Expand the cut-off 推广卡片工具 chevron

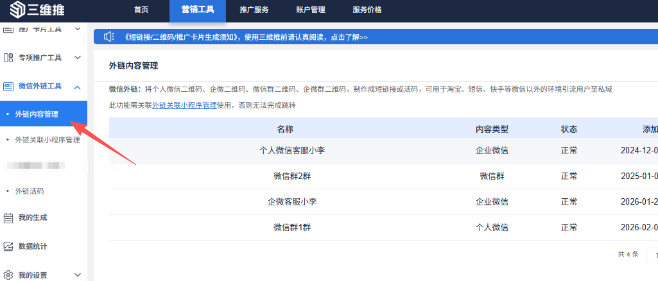(78, 29)
